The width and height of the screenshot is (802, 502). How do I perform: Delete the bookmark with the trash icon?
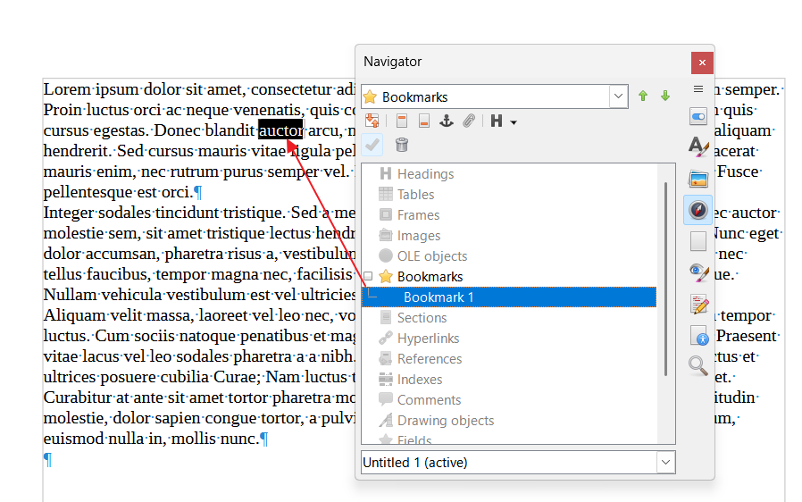402,145
